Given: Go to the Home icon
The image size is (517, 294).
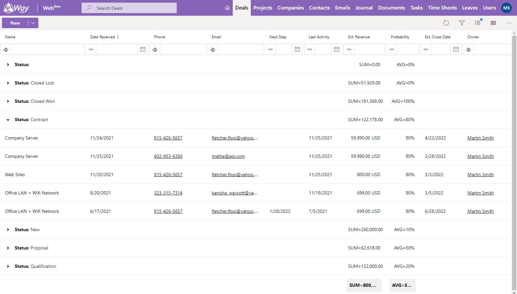Looking at the screenshot, I should (227, 8).
